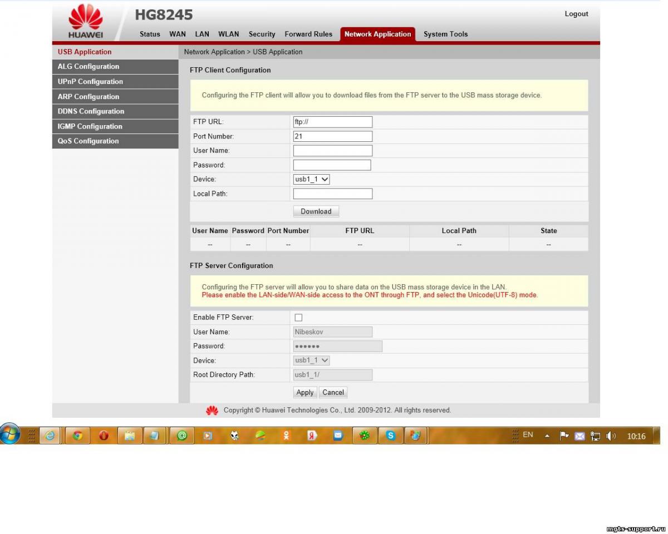Expand the FTP server Device dropdown
Image resolution: width=668 pixels, height=534 pixels.
click(x=312, y=360)
